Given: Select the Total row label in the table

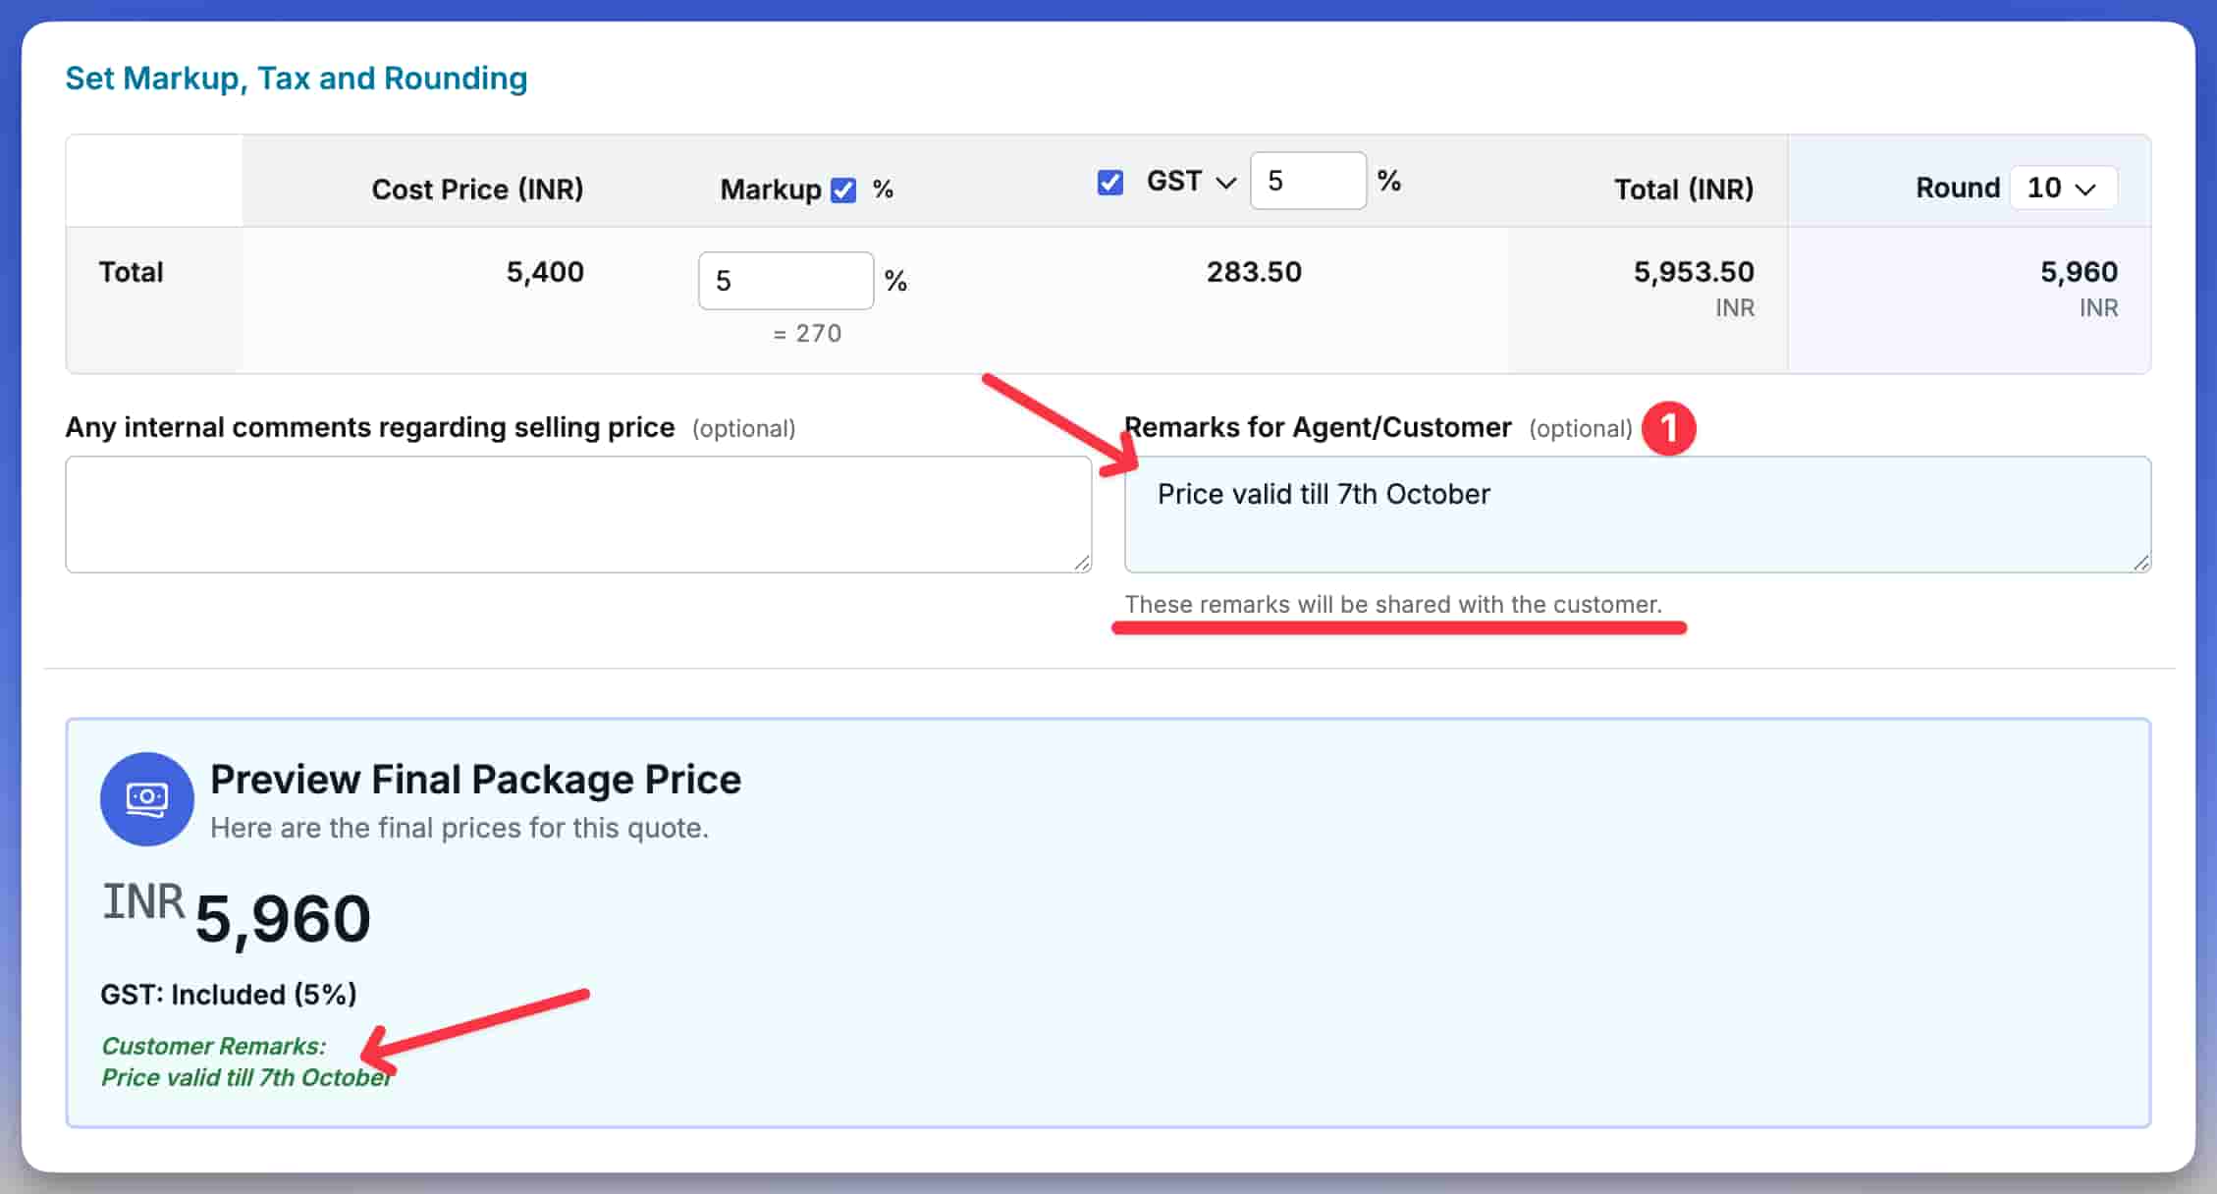Looking at the screenshot, I should [x=130, y=272].
